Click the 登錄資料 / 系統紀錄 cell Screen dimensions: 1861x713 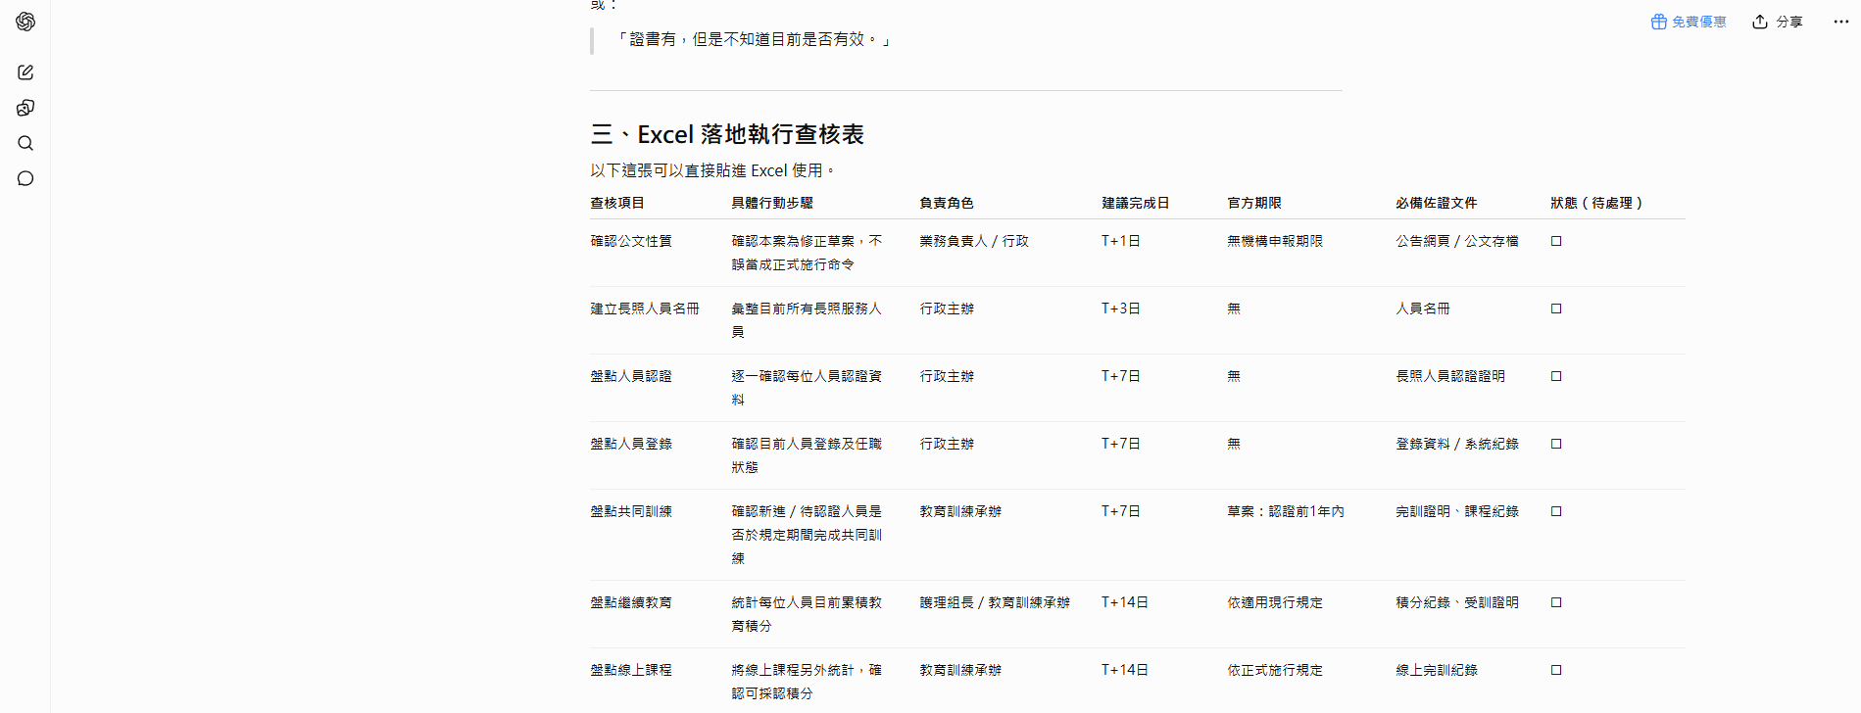1457,444
